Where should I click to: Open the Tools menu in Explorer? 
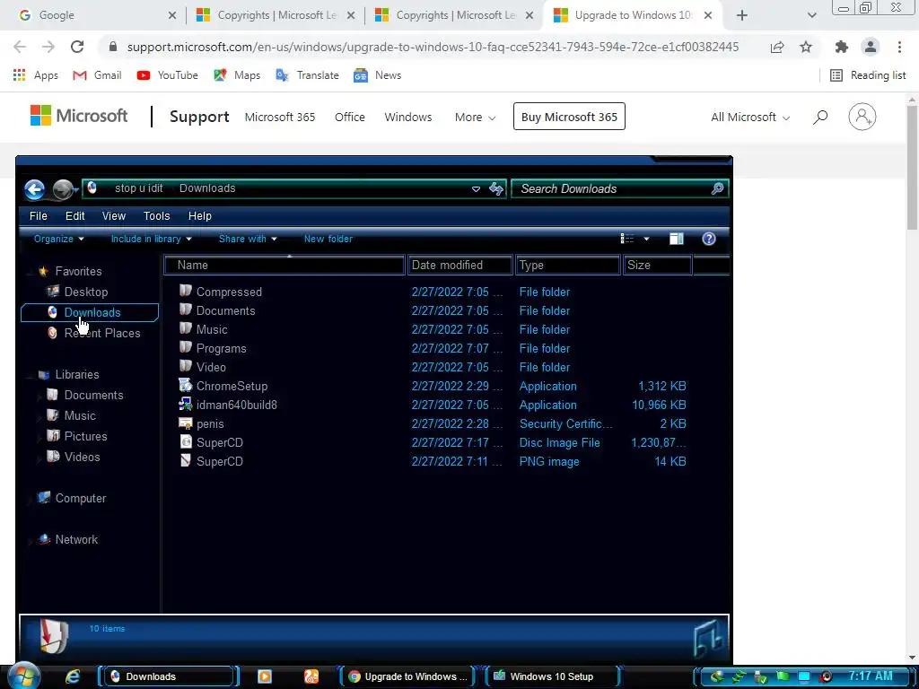[x=156, y=216]
